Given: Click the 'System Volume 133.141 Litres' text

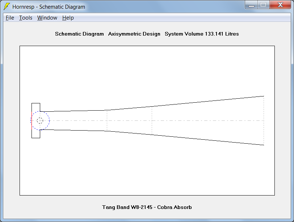Looking at the screenshot, I should point(202,34).
